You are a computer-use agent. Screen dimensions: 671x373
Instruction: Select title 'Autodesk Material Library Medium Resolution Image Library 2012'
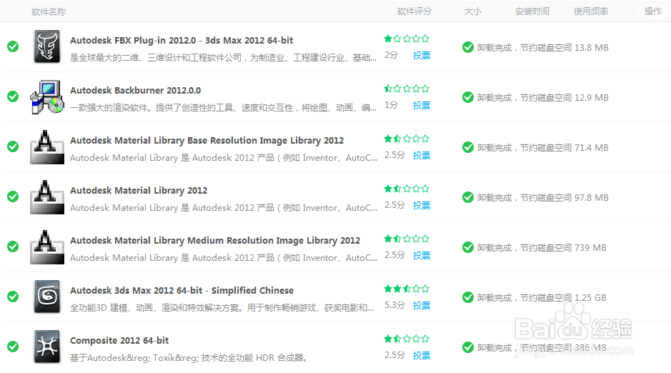(x=215, y=240)
